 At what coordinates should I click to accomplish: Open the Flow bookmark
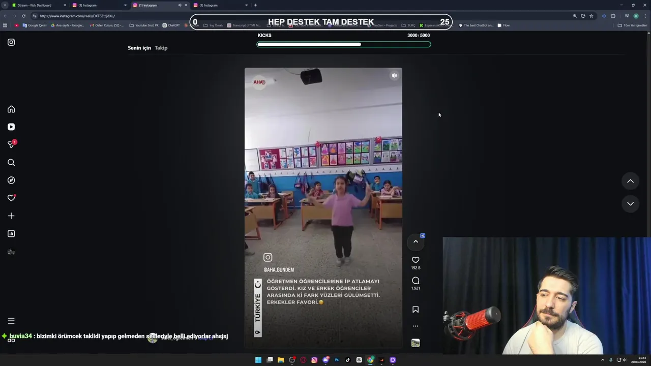(504, 25)
